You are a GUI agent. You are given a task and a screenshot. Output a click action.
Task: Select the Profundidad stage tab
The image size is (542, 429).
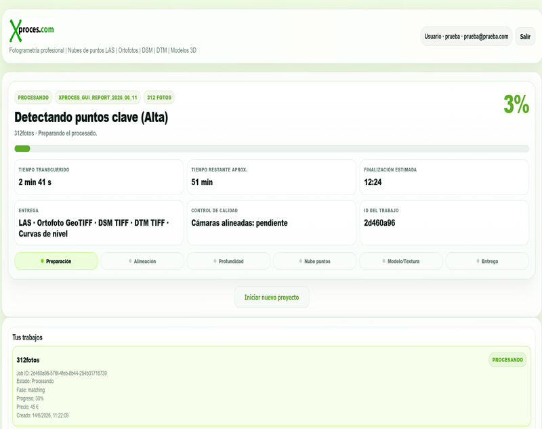tap(228, 261)
